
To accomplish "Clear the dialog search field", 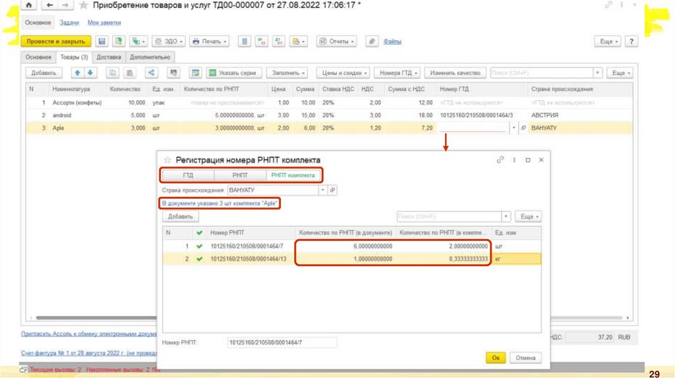I will point(506,216).
